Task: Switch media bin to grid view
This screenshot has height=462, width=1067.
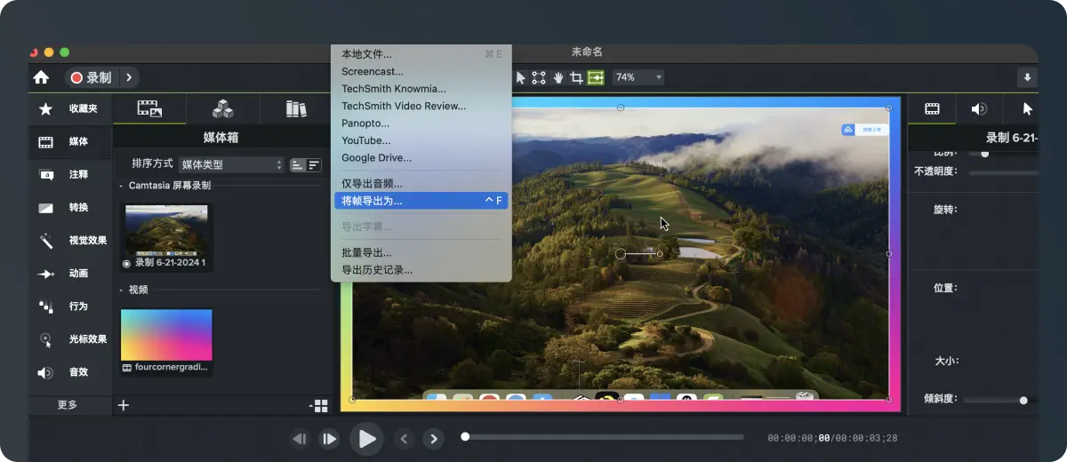Action: [x=319, y=405]
